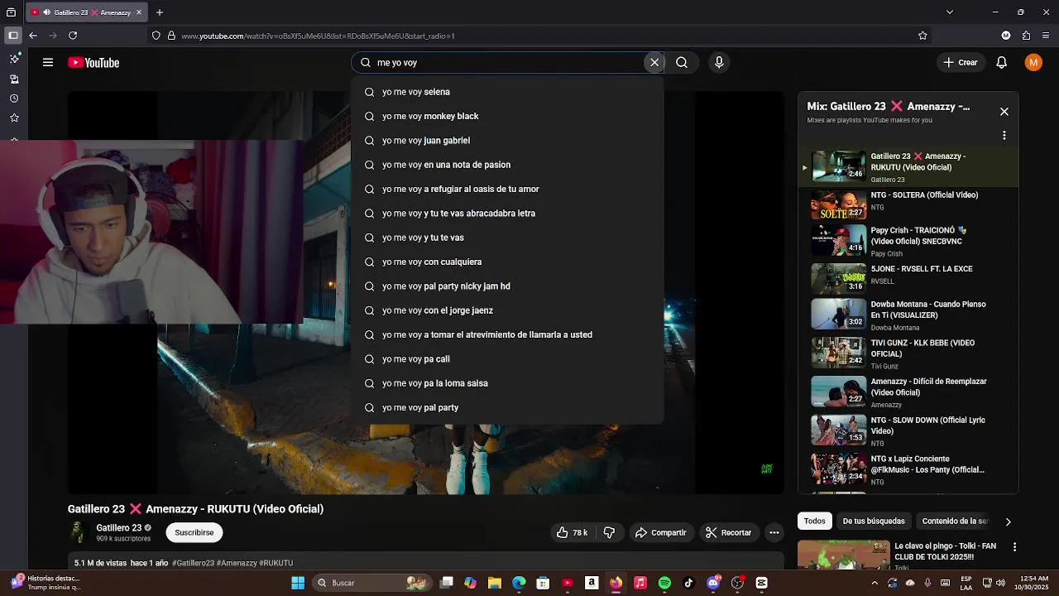Play Papy Crish - TRAICIONÓ from the mix
Screen dimensions: 1059x596
point(908,241)
